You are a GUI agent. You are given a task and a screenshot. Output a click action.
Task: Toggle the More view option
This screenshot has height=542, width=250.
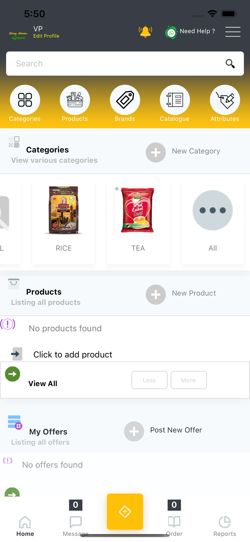pyautogui.click(x=189, y=380)
